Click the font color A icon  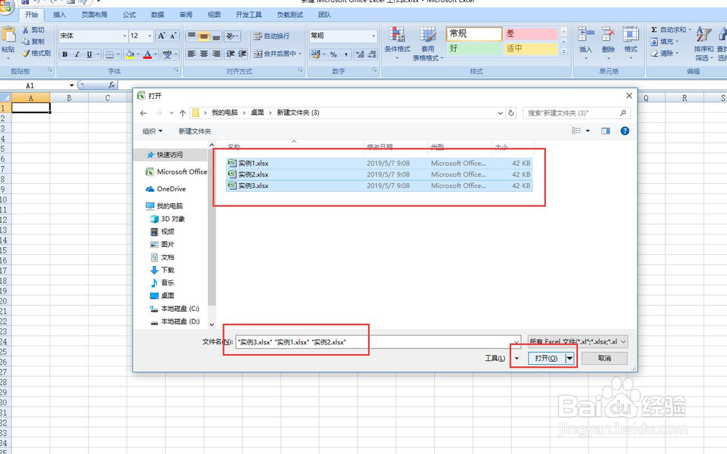[148, 54]
